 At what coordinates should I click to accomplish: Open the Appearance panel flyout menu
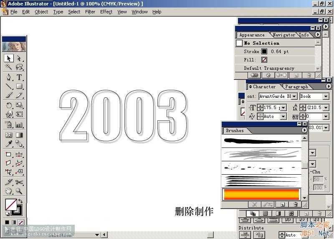318,35
